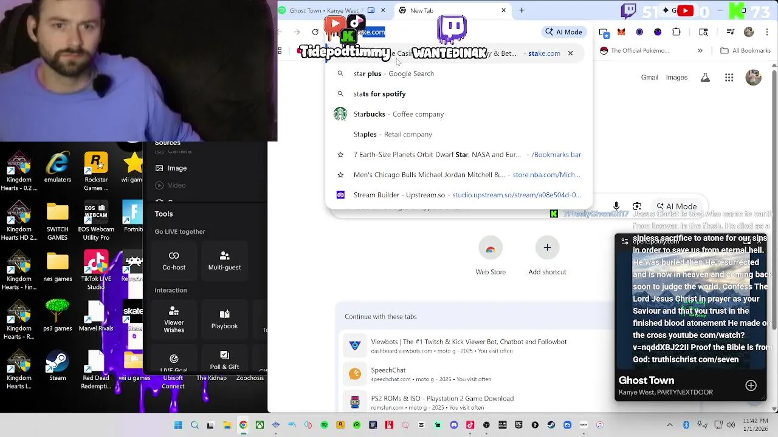
Task: Open the Google account avatar on page
Action: (x=754, y=77)
